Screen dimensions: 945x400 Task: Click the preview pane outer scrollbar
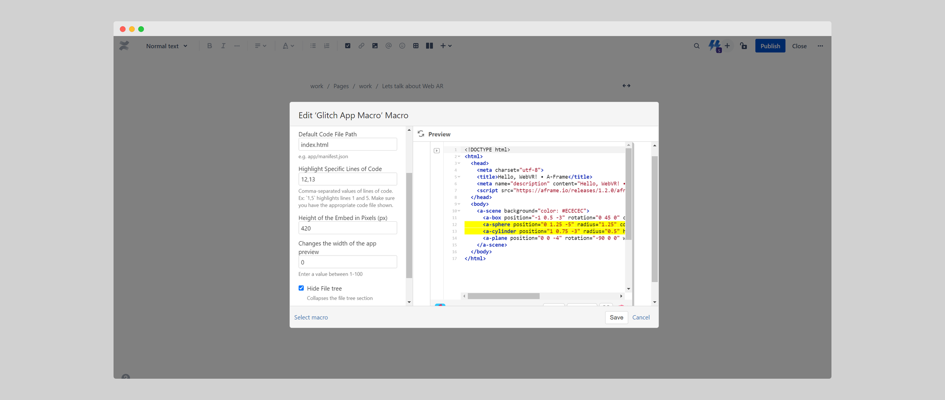[x=655, y=219]
